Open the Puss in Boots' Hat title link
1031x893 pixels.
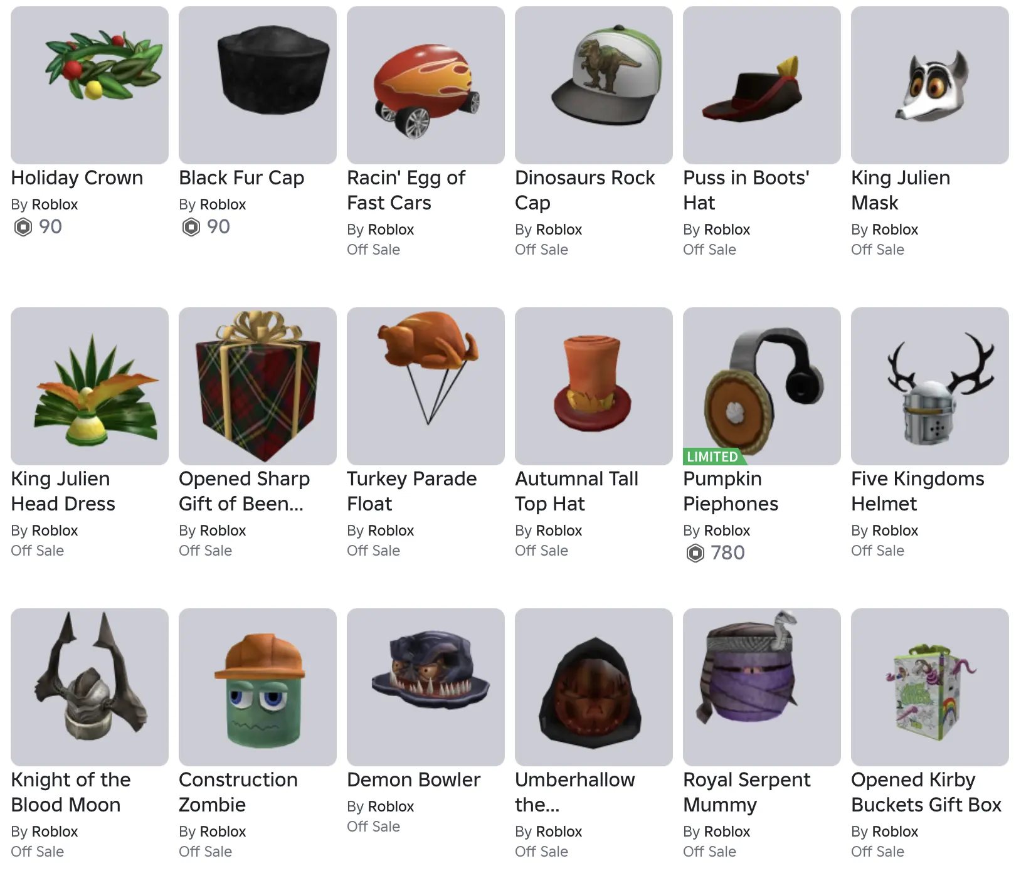[746, 190]
